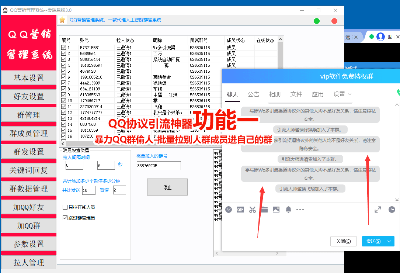Open 群发设置 in sidebar
The height and width of the screenshot is (273, 400).
pyautogui.click(x=29, y=152)
